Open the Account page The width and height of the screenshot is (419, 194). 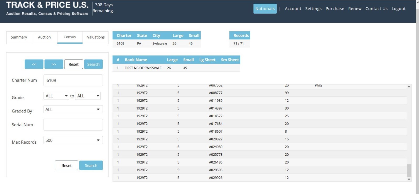point(293,9)
